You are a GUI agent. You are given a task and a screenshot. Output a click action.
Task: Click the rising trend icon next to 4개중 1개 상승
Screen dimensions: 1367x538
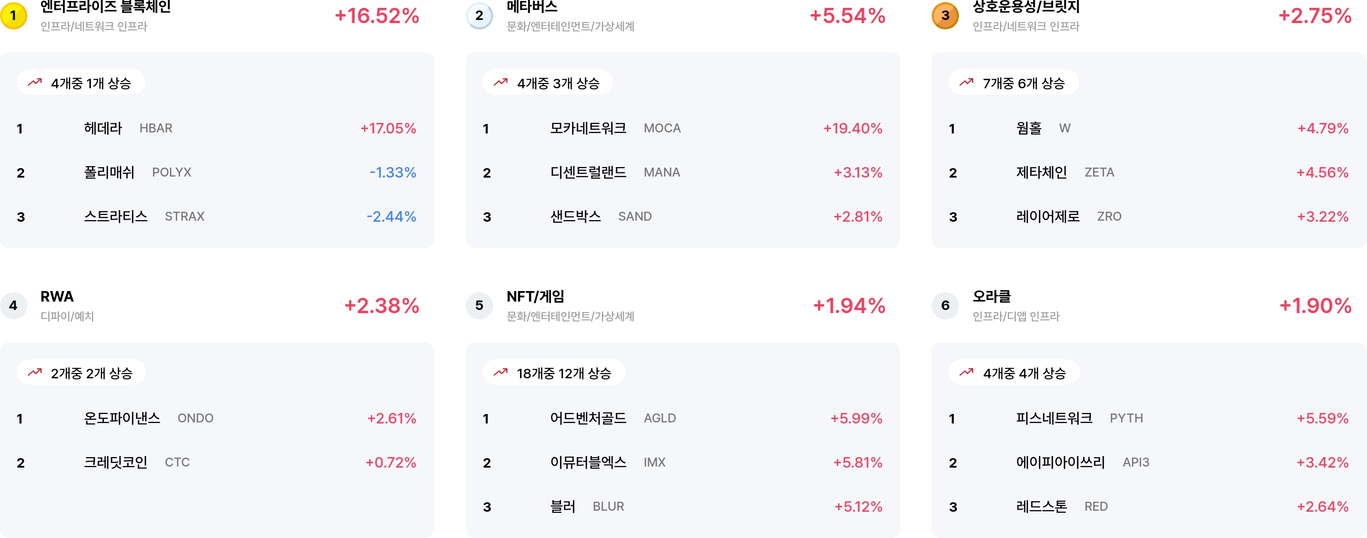coord(35,82)
